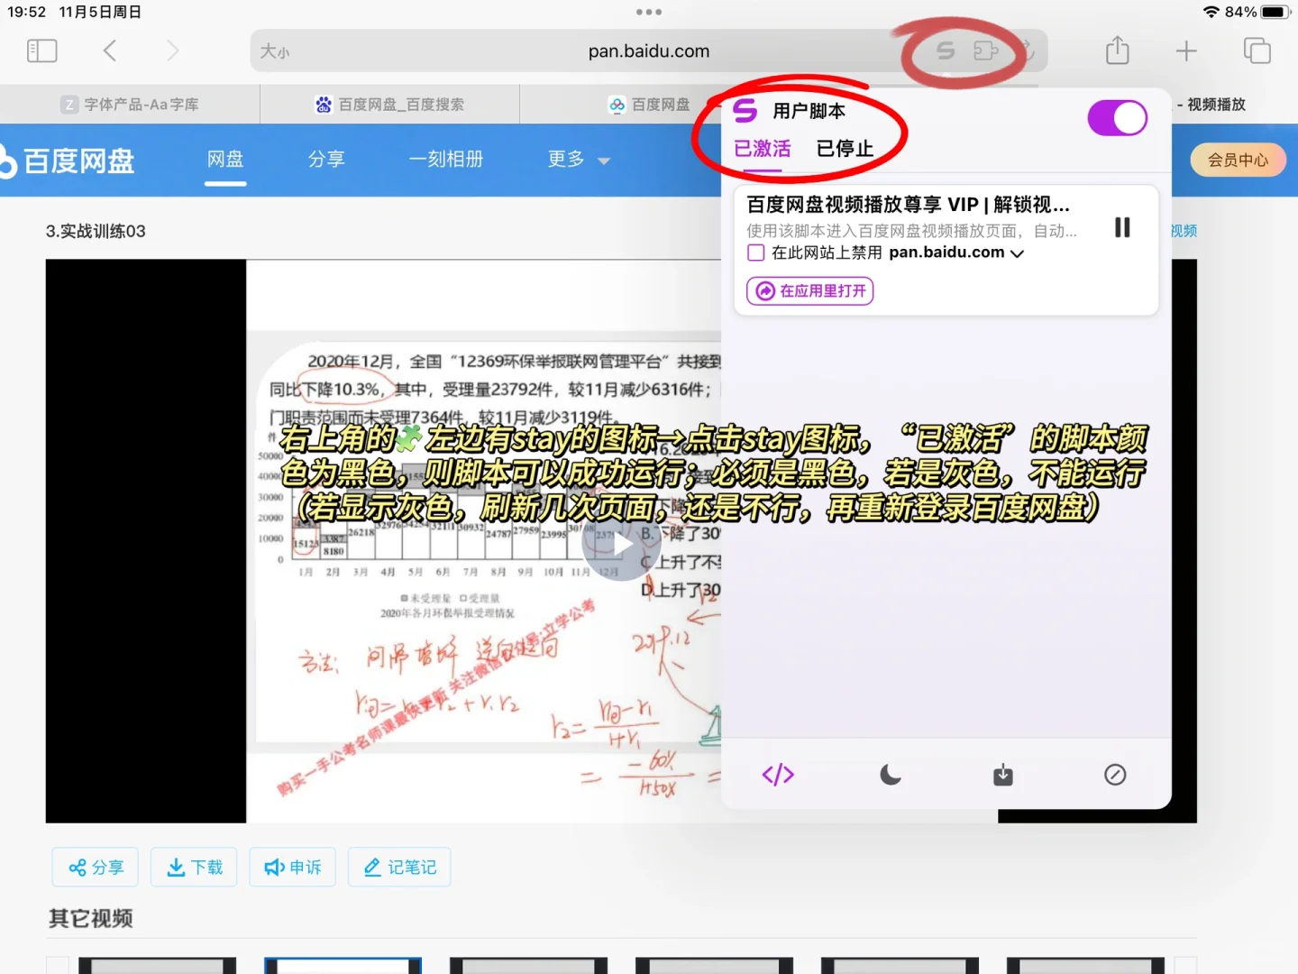
Task: Click the disable icon in Stay panel bottom bar
Action: 1115,774
